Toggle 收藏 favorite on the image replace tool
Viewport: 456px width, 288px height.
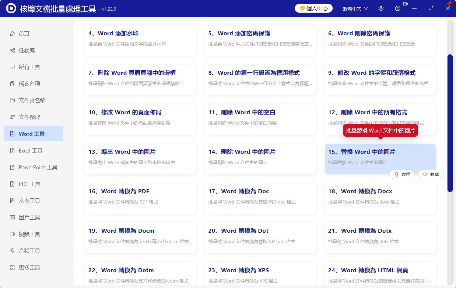[x=430, y=174]
